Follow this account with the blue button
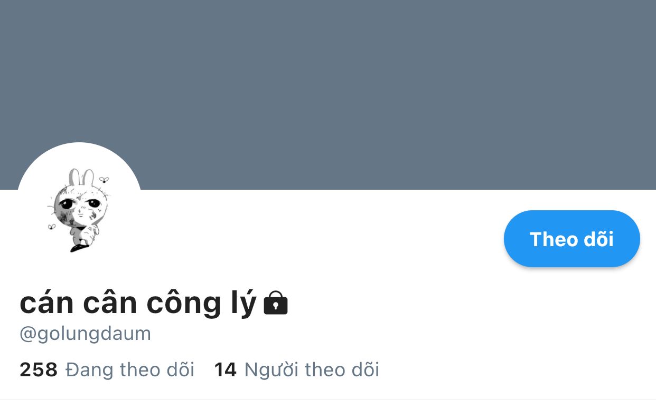This screenshot has height=400, width=656. coord(571,239)
